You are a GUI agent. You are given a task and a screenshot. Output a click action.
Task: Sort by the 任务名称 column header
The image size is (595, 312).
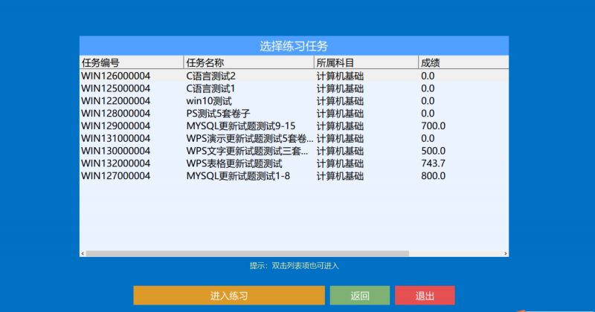pyautogui.click(x=248, y=62)
